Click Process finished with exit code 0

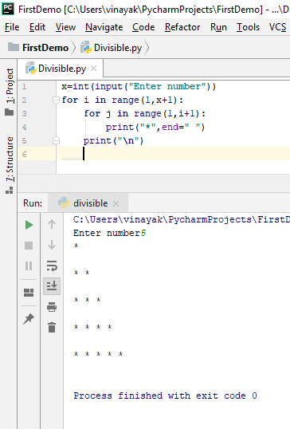pos(165,396)
